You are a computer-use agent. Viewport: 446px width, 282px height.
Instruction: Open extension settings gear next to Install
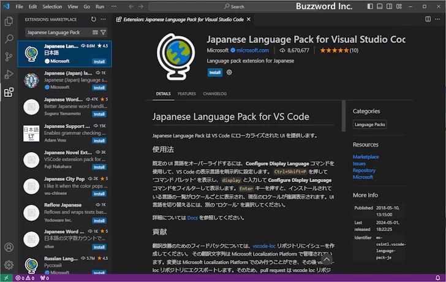(230, 72)
